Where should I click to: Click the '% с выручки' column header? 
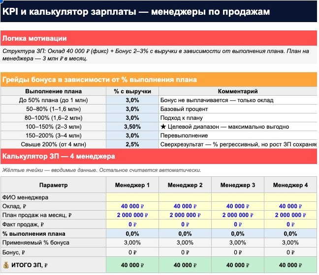[132, 91]
